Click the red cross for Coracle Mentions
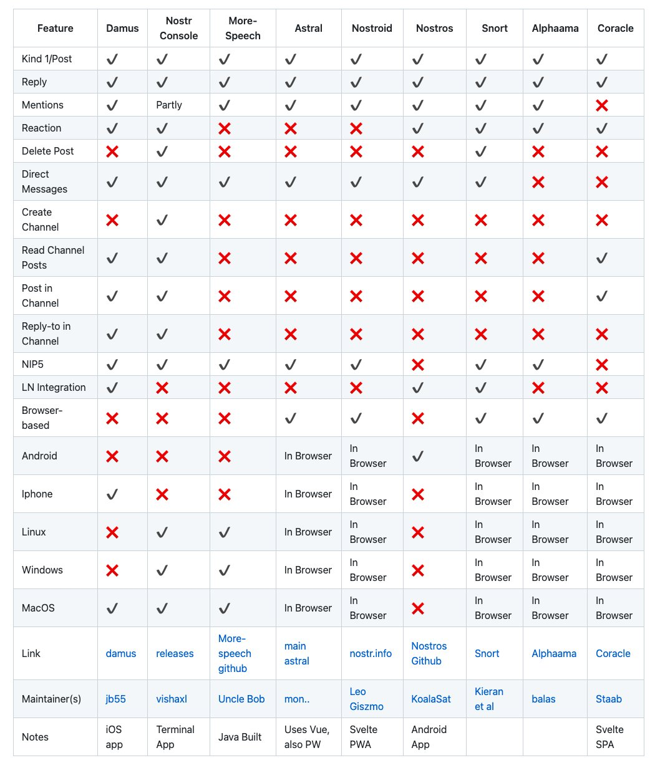 click(x=601, y=105)
